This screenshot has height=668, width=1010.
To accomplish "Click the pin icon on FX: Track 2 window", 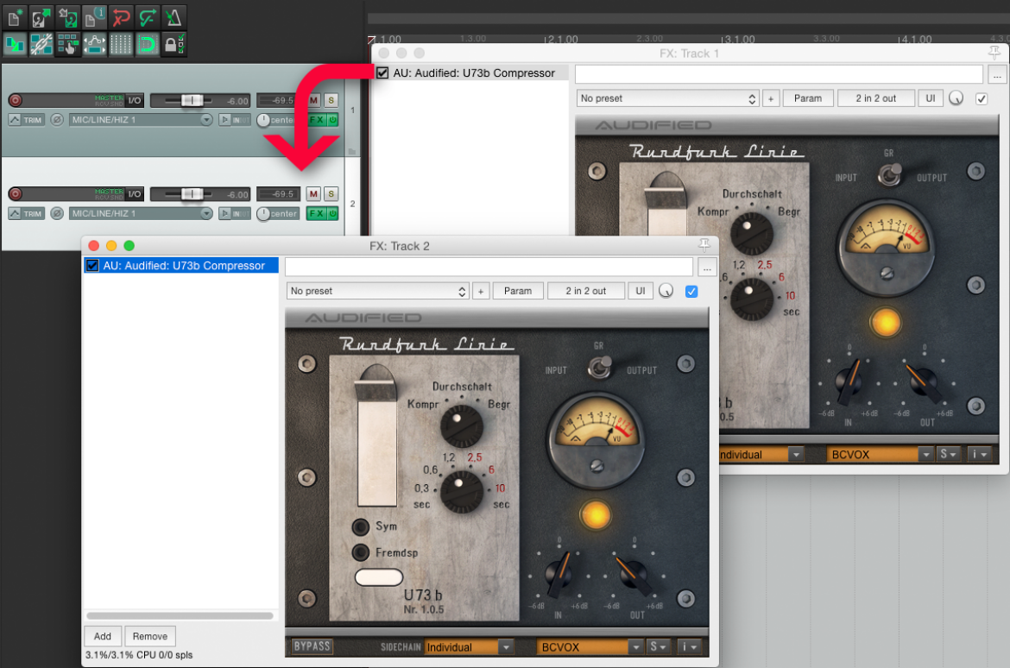I will click(704, 245).
